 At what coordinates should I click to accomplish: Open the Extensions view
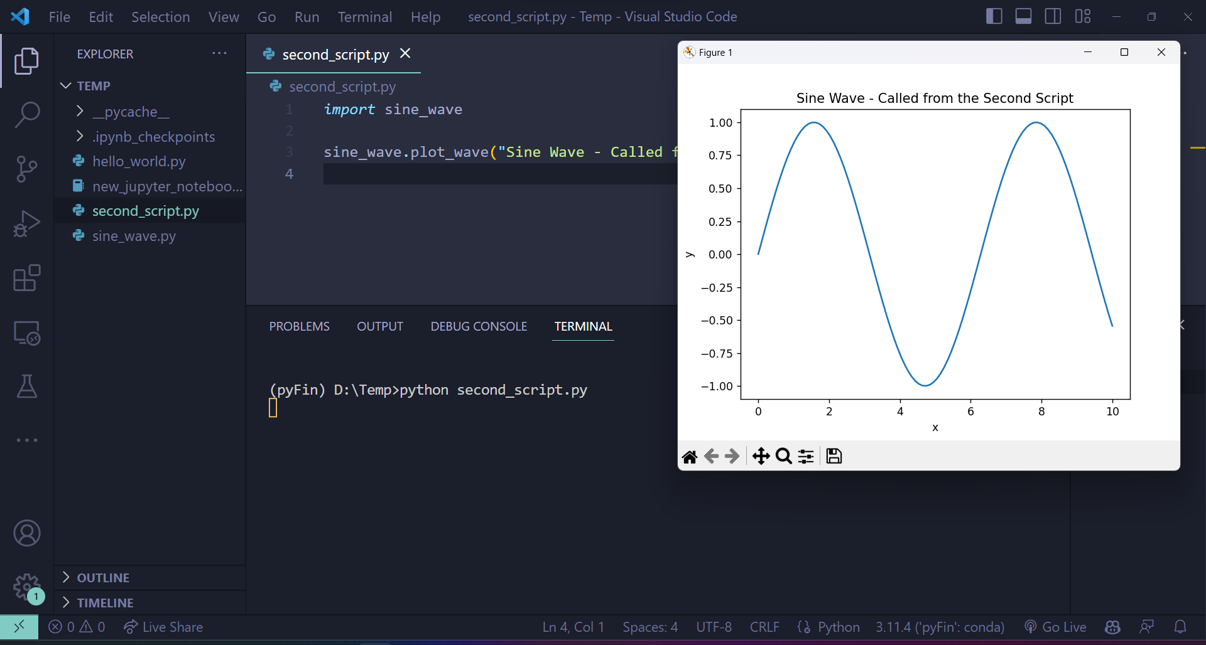coord(26,278)
